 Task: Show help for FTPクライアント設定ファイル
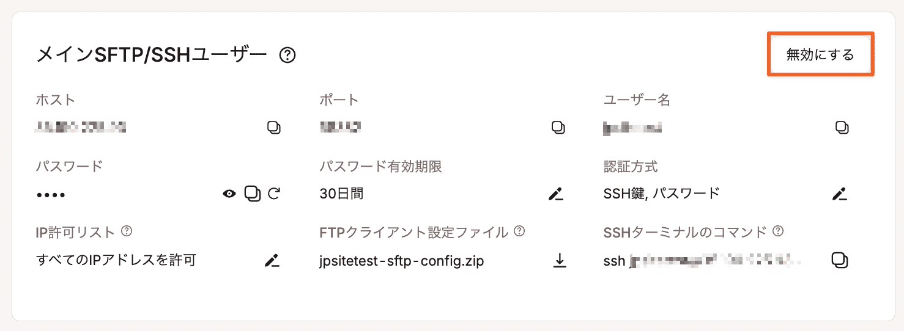[519, 231]
